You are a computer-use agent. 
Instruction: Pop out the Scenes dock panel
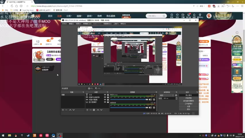click(83, 92)
